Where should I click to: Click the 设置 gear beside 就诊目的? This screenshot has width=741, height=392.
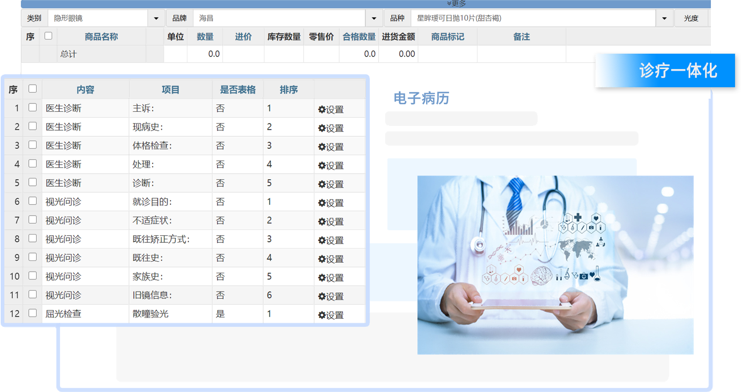(x=331, y=203)
